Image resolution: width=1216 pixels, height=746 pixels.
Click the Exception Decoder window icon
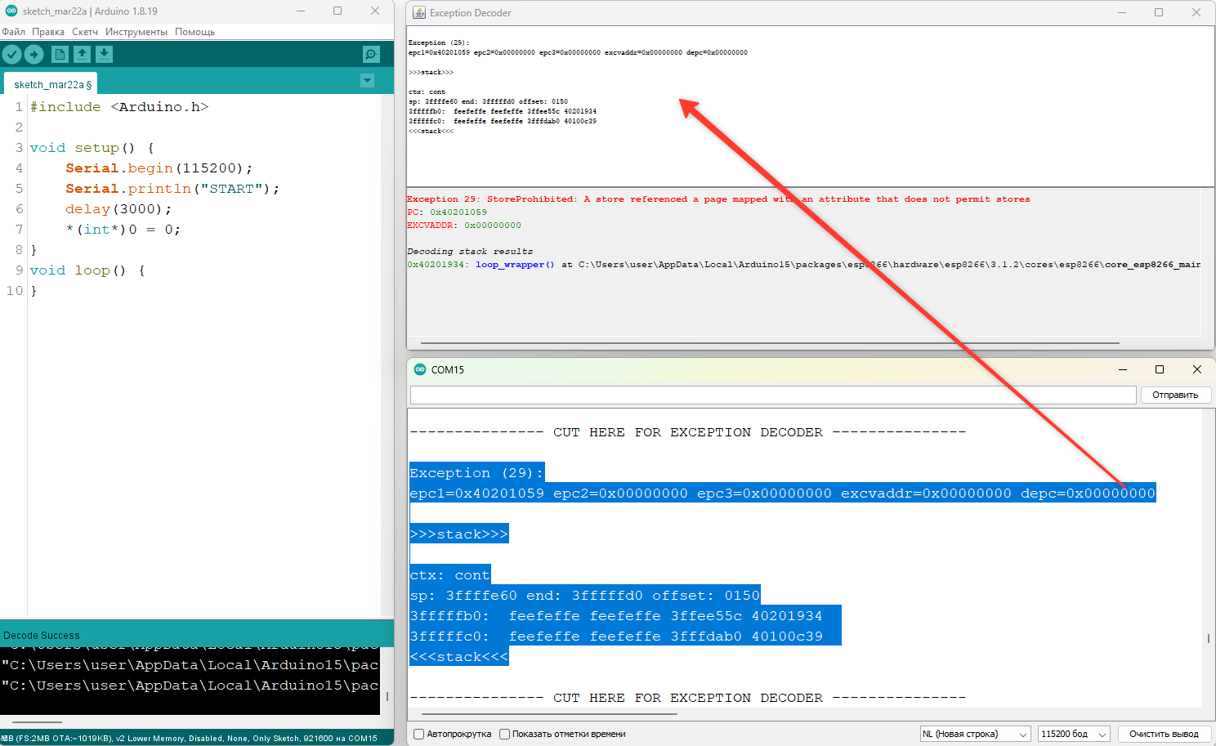tap(419, 12)
